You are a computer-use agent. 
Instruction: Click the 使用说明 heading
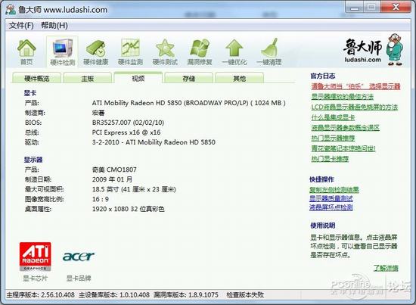323,226
